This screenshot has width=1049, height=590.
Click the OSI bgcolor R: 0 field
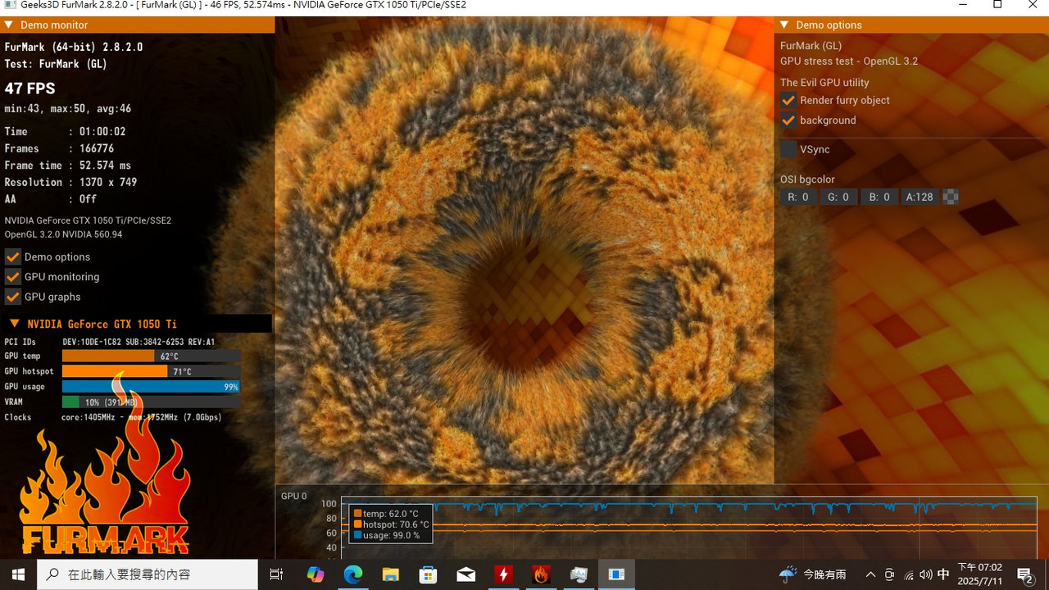(798, 197)
